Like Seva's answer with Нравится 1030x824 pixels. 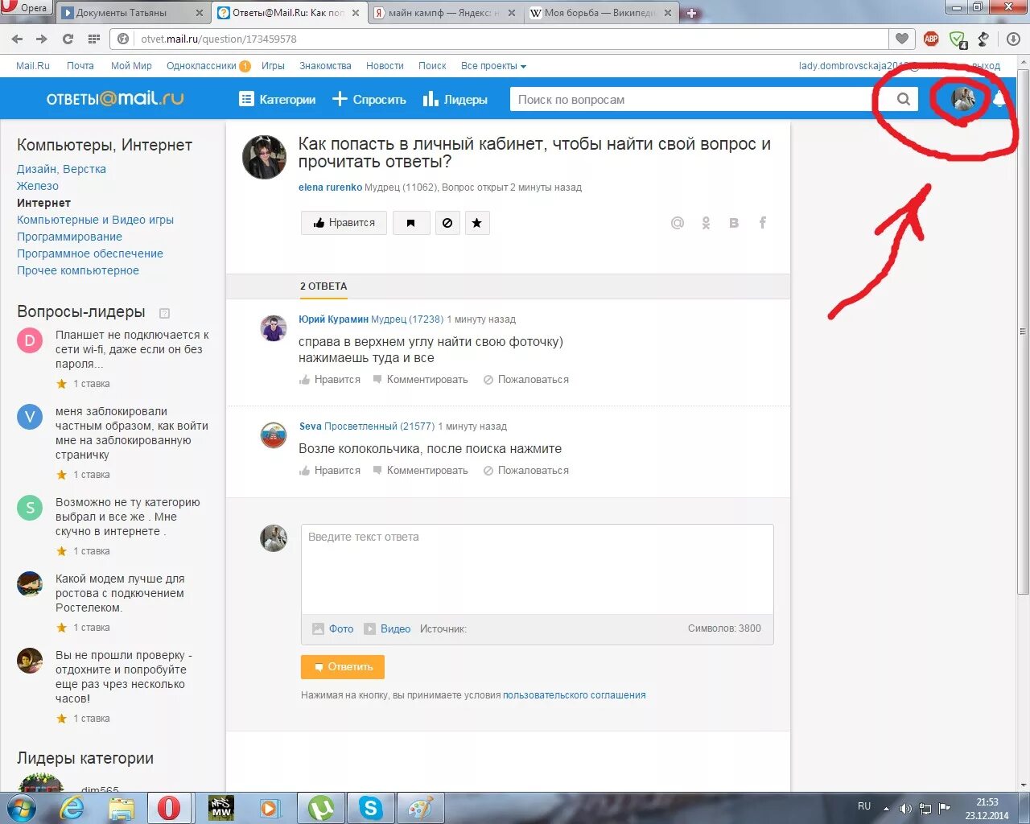pyautogui.click(x=330, y=471)
